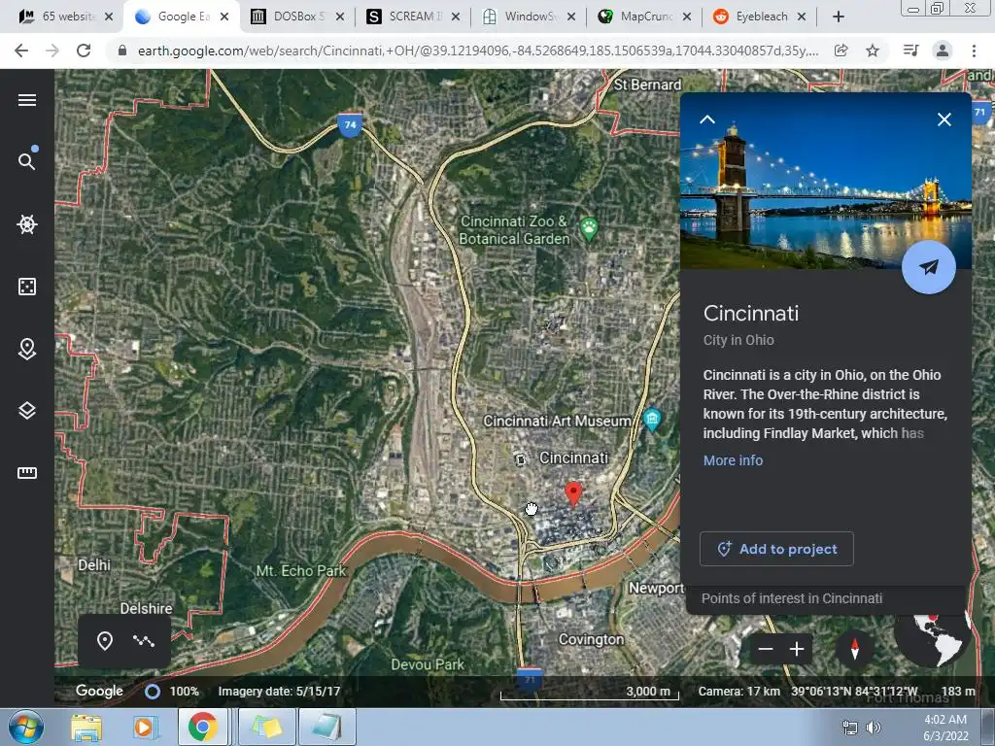This screenshot has width=995, height=746.
Task: Click the Covington map label
Action: (591, 639)
